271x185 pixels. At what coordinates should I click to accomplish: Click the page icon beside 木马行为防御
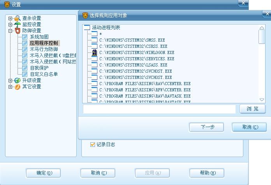pyautogui.click(x=25, y=49)
